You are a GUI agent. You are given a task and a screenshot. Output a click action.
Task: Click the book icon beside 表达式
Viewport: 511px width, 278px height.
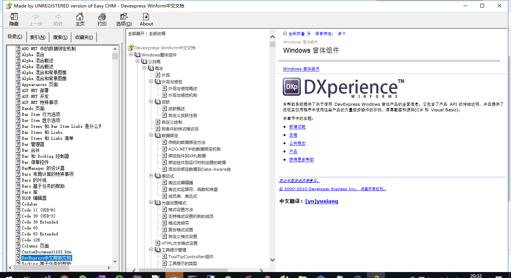click(x=158, y=176)
